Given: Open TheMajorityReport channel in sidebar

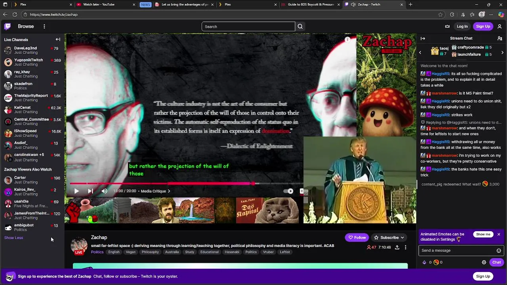Looking at the screenshot, I should pyautogui.click(x=32, y=98).
